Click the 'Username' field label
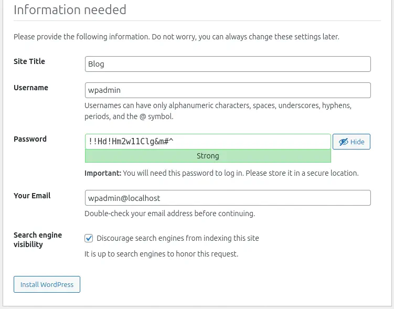 [x=31, y=88]
